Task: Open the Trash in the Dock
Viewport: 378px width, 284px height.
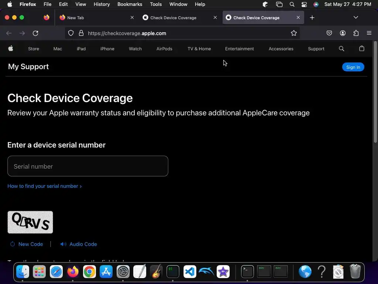Action: point(355,271)
